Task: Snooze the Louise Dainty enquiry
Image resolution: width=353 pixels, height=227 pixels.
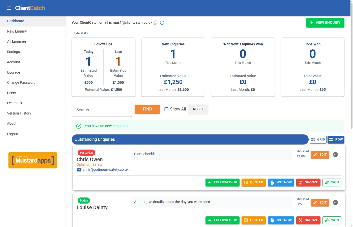Action: (x=308, y=220)
